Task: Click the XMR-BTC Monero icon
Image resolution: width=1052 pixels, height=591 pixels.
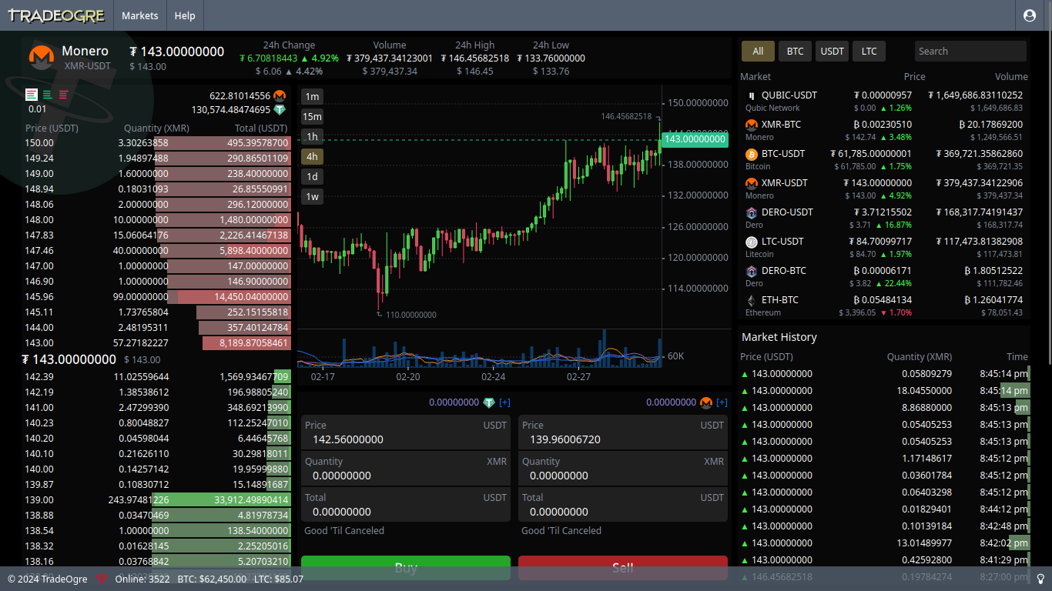Action: click(x=752, y=125)
